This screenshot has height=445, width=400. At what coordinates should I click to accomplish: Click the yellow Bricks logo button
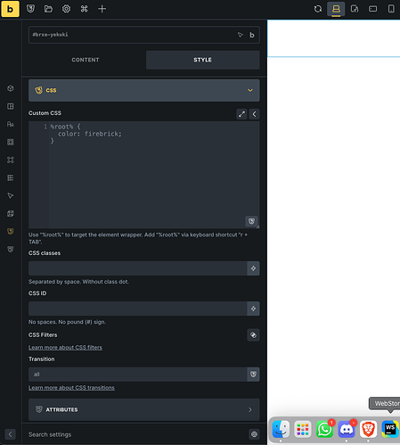pyautogui.click(x=10, y=9)
